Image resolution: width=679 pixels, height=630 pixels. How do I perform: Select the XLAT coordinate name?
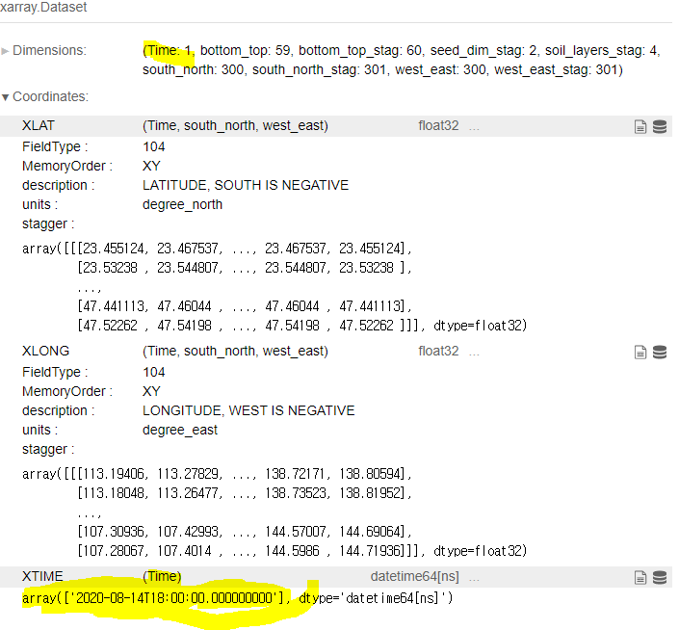[x=39, y=126]
